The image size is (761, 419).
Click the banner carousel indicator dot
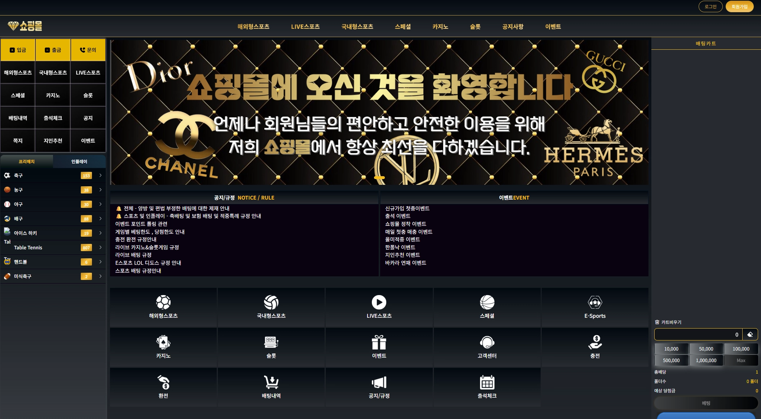tap(379, 178)
